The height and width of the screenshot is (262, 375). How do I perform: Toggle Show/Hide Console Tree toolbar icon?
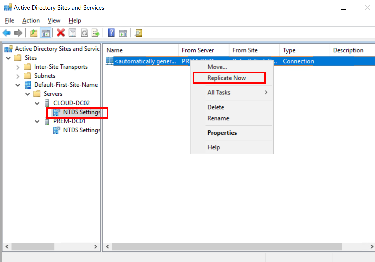[x=46, y=32]
